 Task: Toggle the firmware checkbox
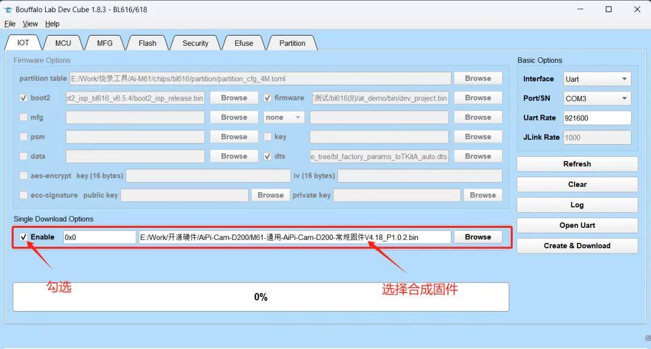click(x=268, y=98)
